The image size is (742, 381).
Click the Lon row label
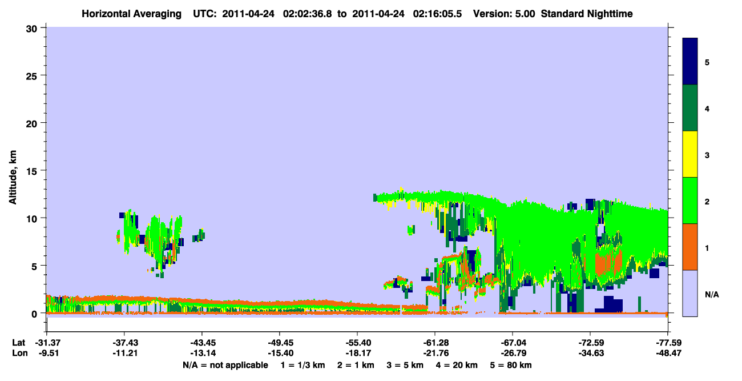coord(20,354)
